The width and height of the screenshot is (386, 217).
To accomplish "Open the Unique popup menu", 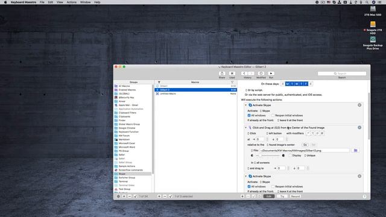I will (x=309, y=156).
